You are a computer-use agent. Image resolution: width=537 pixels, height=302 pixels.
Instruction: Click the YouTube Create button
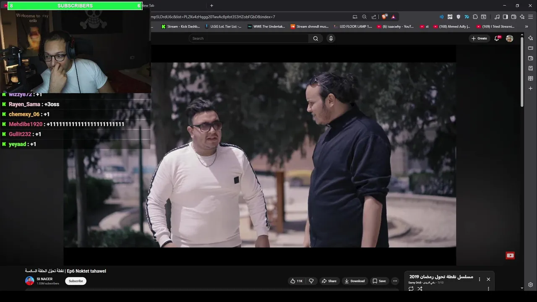479,38
